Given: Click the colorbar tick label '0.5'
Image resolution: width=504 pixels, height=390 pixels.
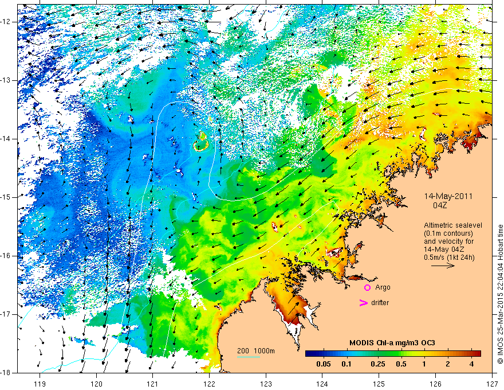Looking at the screenshot, I should 401,364.
